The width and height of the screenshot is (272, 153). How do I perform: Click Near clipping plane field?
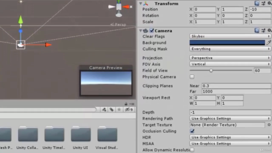coord(236,86)
